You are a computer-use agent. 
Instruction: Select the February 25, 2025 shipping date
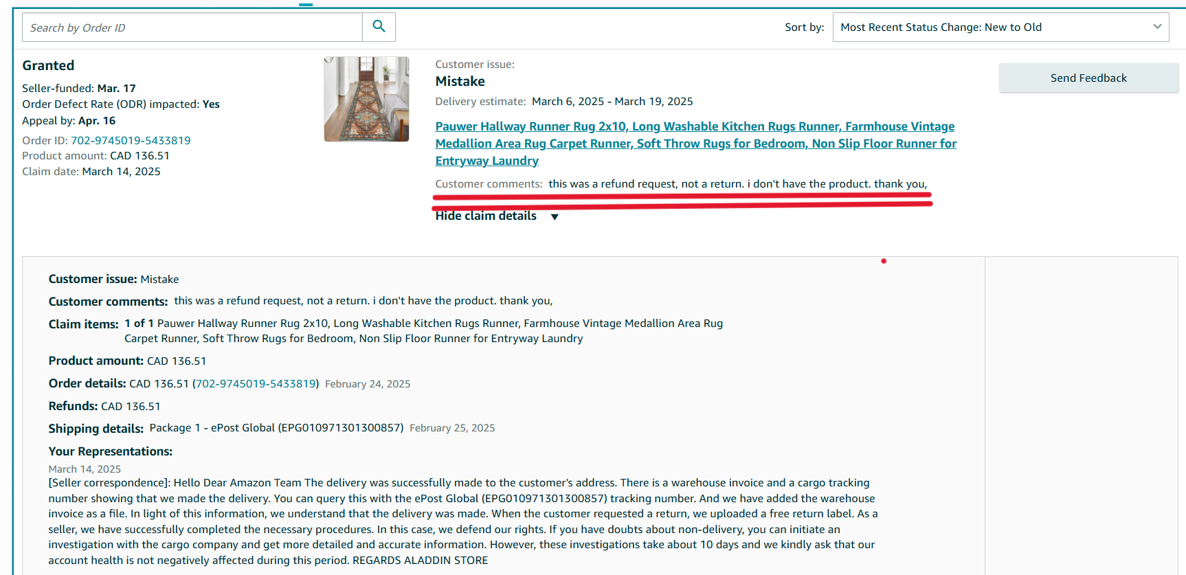click(x=452, y=428)
